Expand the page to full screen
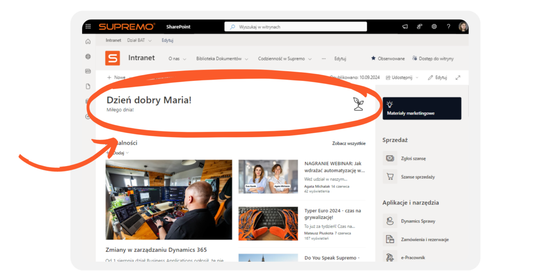The image size is (553, 276). coord(458,78)
